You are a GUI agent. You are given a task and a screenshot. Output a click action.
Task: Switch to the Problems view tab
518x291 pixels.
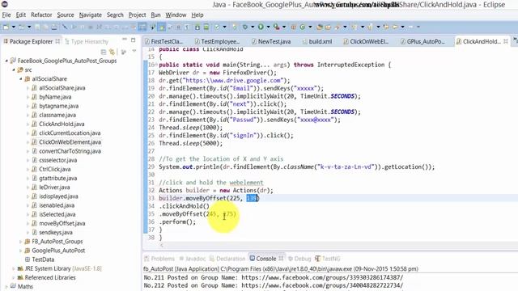pyautogui.click(x=159, y=259)
